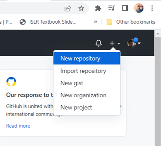161x146 pixels.
Task: Open the Other bookmarks folder
Action: tap(131, 22)
